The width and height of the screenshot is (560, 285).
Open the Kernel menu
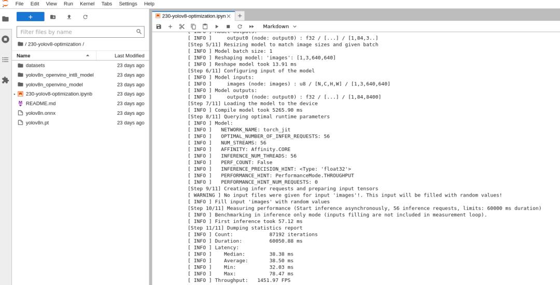click(x=87, y=4)
